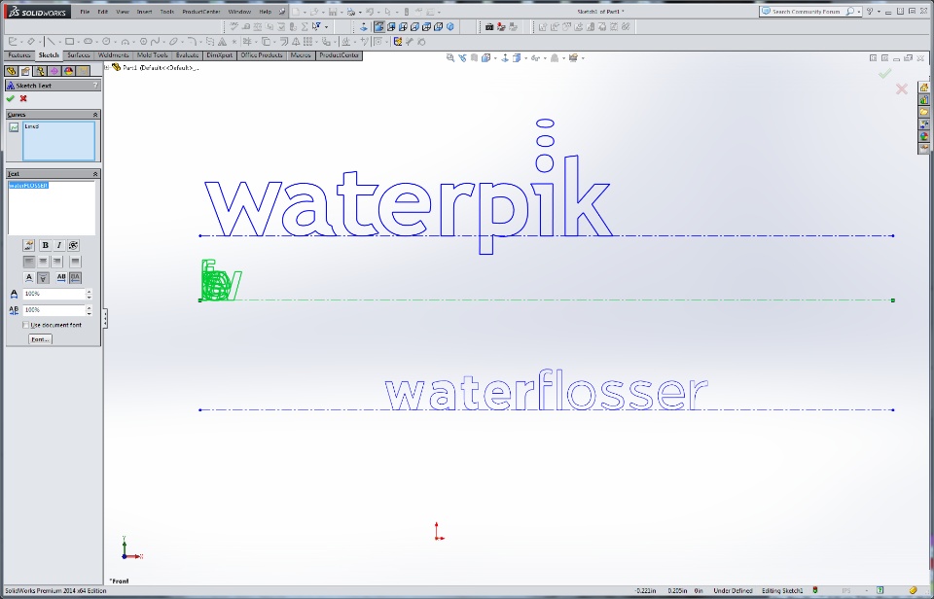Toggle Right Align text
The width and height of the screenshot is (934, 599).
click(x=57, y=262)
